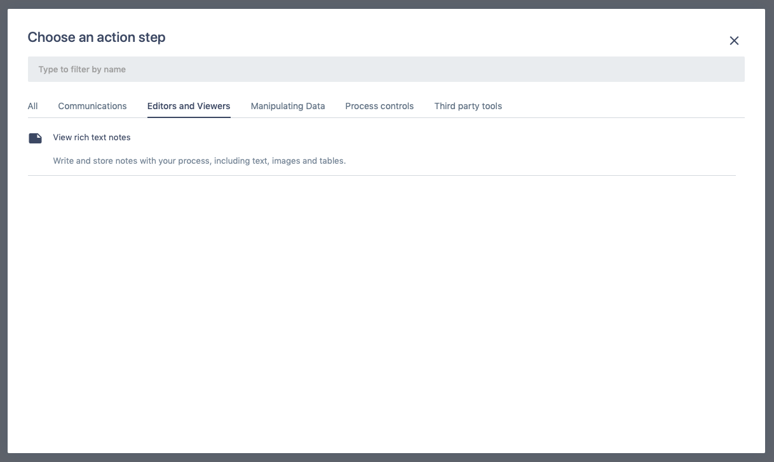This screenshot has width=774, height=462.
Task: Go to the Manipulating Data tab
Action: click(288, 106)
